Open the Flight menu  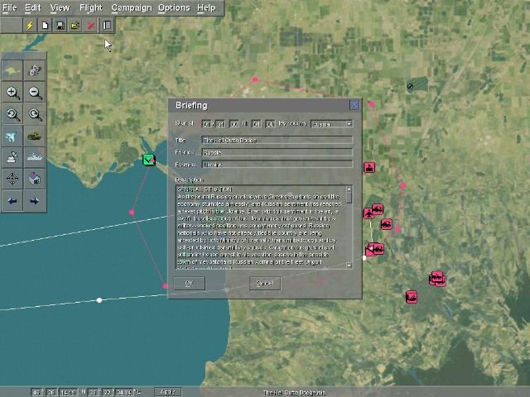[90, 7]
